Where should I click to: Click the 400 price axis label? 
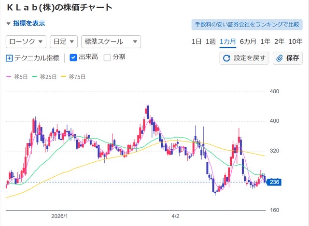tap(274, 121)
